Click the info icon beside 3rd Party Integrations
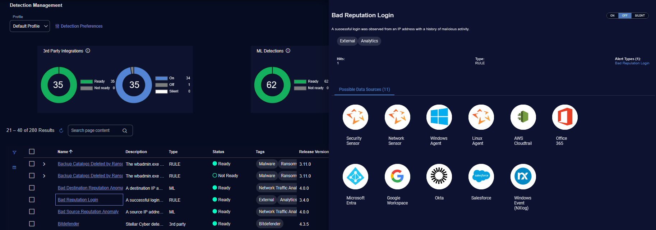656x230 pixels. (88, 51)
